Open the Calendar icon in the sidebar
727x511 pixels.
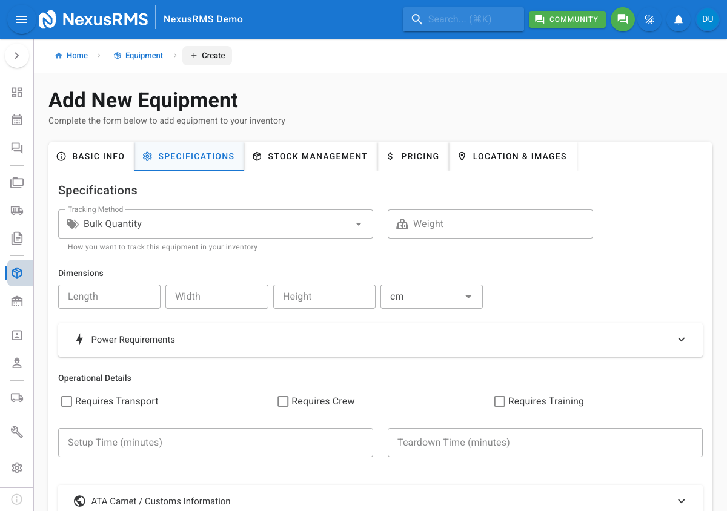[16, 120]
